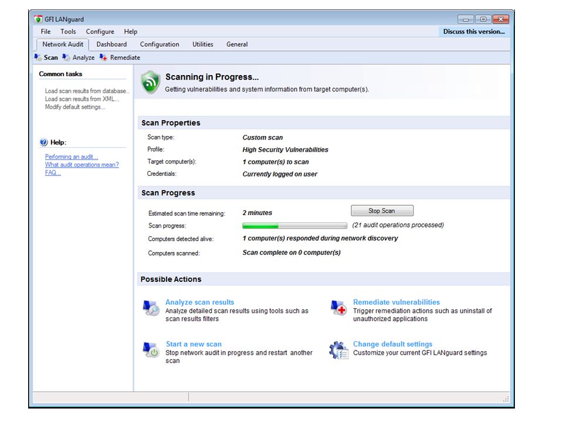
Task: Open the Tools menu
Action: 68,32
